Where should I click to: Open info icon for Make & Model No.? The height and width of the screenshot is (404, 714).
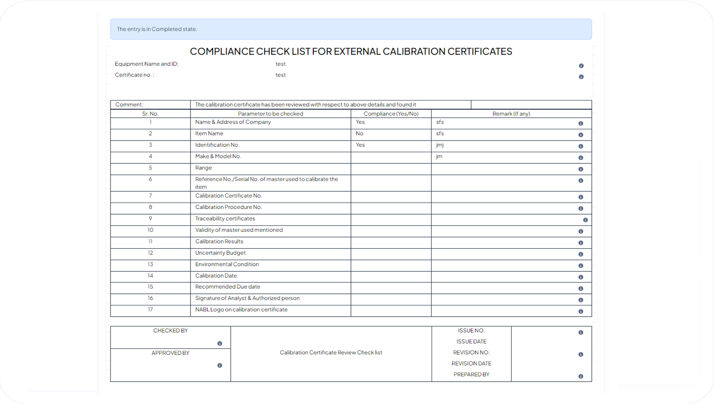pyautogui.click(x=581, y=158)
